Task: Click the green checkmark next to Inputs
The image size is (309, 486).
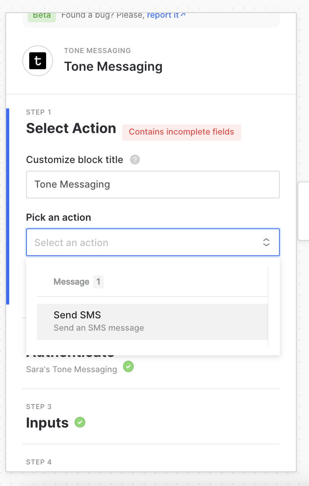Action: tap(80, 422)
